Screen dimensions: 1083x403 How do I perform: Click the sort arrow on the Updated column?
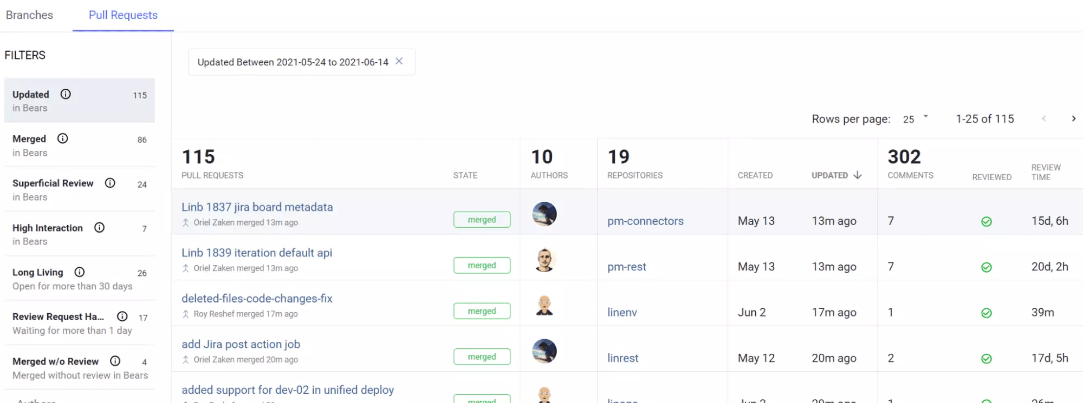(x=857, y=175)
